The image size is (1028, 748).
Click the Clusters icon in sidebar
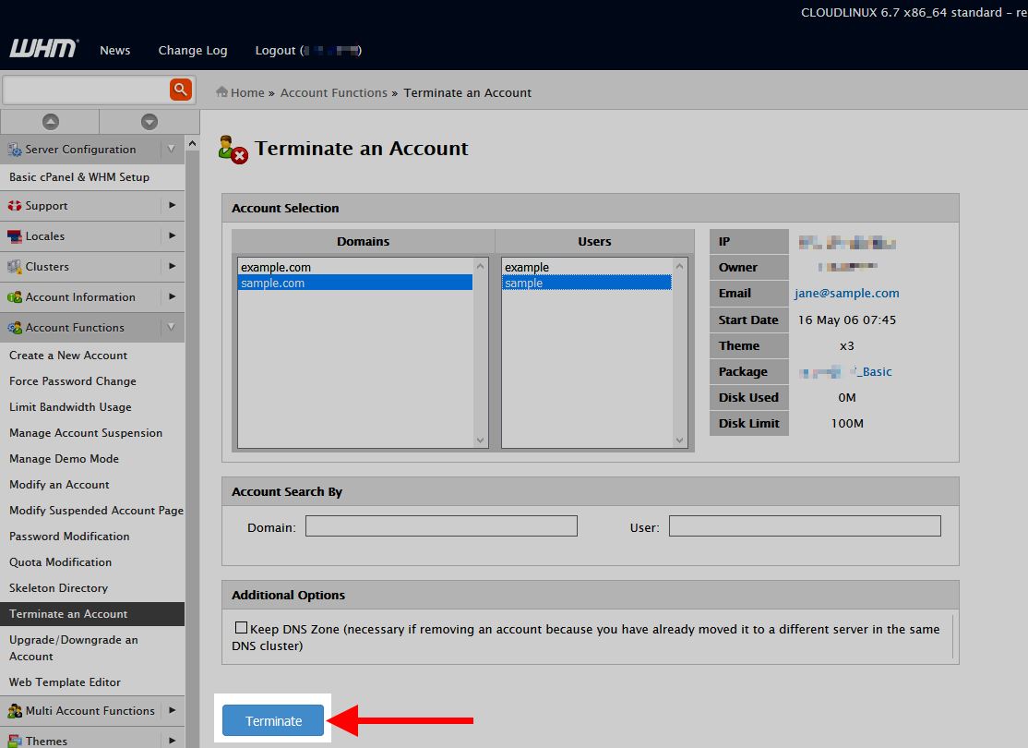pyautogui.click(x=15, y=267)
